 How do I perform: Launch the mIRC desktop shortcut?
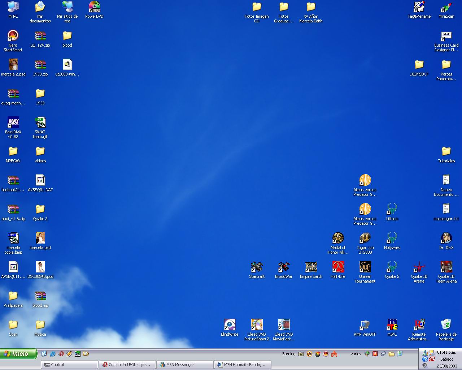coord(392,324)
